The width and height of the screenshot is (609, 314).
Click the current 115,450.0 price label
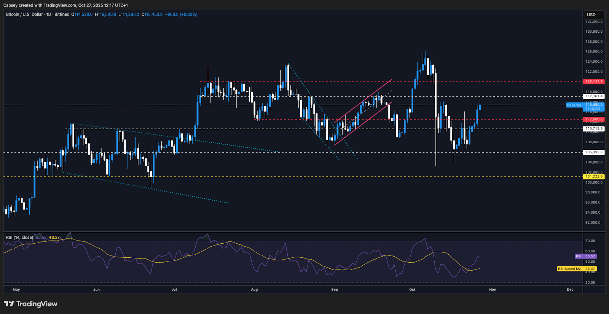594,105
